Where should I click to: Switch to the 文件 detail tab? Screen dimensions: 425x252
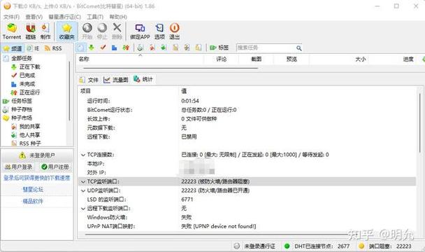tap(89, 80)
